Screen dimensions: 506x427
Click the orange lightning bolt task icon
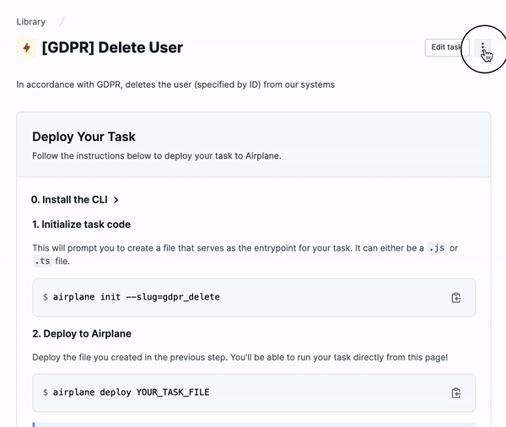coord(26,48)
